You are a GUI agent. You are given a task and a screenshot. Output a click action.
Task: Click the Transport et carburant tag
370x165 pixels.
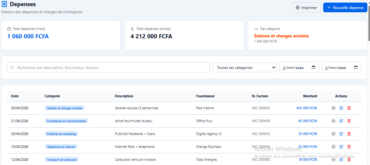62,160
